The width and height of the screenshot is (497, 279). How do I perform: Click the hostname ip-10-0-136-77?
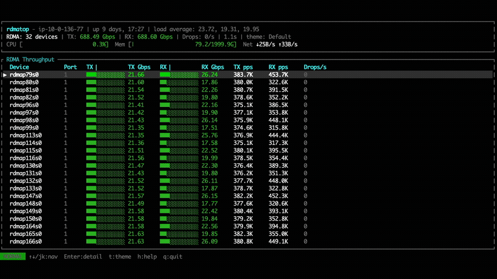(61, 29)
